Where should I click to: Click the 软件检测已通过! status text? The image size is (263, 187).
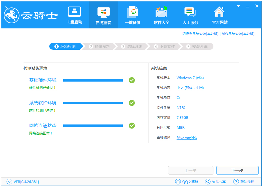(43, 111)
